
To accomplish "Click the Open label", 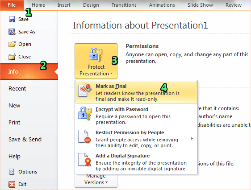I will [25, 44].
